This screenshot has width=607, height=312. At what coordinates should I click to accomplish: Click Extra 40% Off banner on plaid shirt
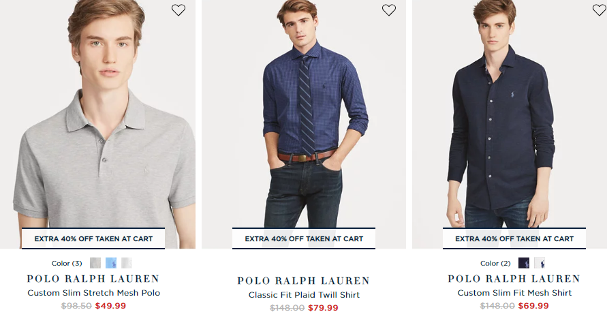coord(304,238)
